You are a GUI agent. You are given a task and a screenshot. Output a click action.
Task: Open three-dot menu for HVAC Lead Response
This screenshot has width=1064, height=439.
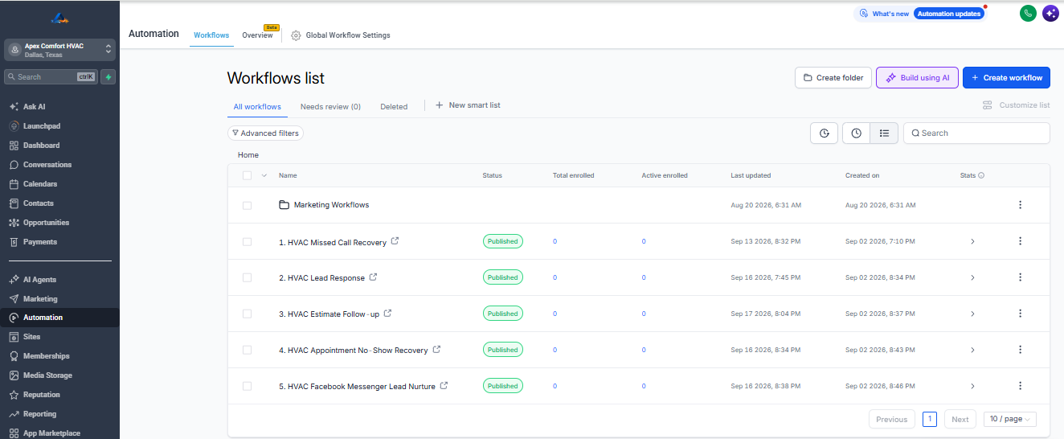point(1021,277)
